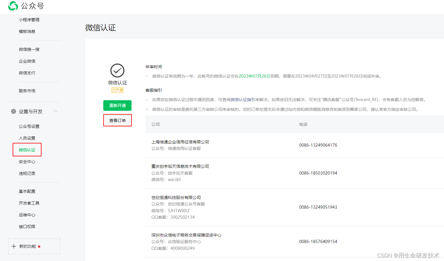Click the 公司 column header
Screen dimensions: 444x261
point(155,124)
